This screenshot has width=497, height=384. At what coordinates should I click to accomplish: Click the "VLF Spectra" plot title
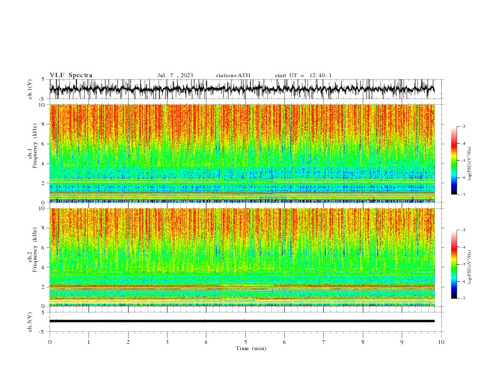(71, 75)
